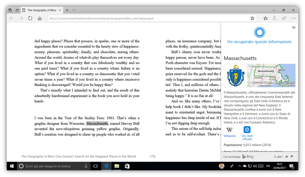Click the file address bar
305x177 pixels.
148,18
